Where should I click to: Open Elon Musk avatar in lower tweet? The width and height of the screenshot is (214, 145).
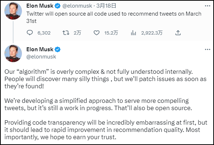pos(13,53)
